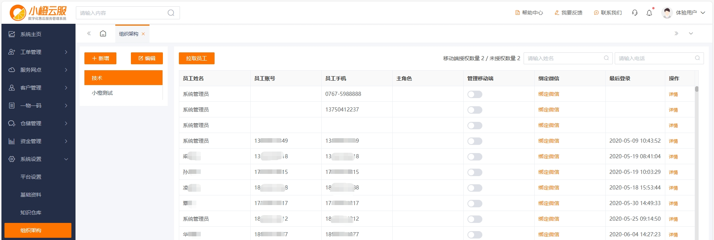Click the 拉取员工 button
This screenshot has height=240, width=714.
[x=196, y=58]
